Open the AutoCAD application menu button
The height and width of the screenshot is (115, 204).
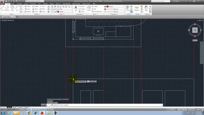pos(2,2)
